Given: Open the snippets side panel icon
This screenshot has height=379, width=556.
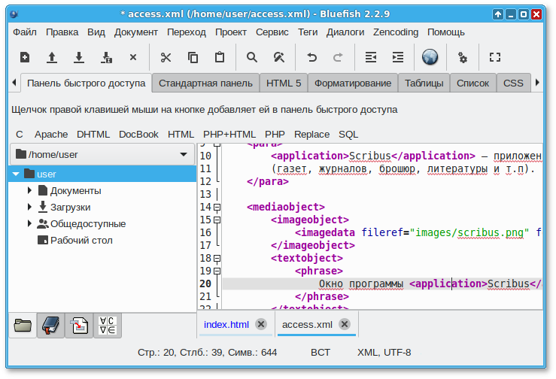Looking at the screenshot, I should (79, 326).
